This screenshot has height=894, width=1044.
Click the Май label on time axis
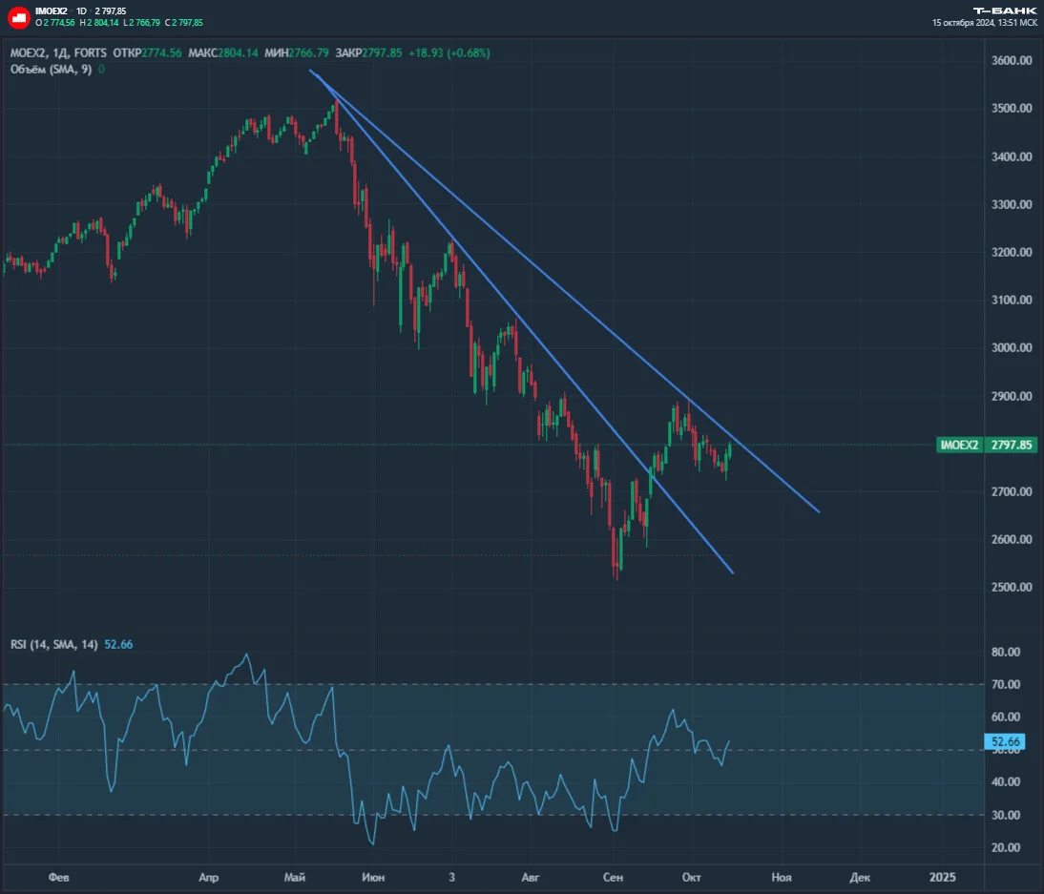tap(294, 878)
